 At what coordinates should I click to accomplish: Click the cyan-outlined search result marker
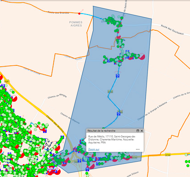[83, 140]
